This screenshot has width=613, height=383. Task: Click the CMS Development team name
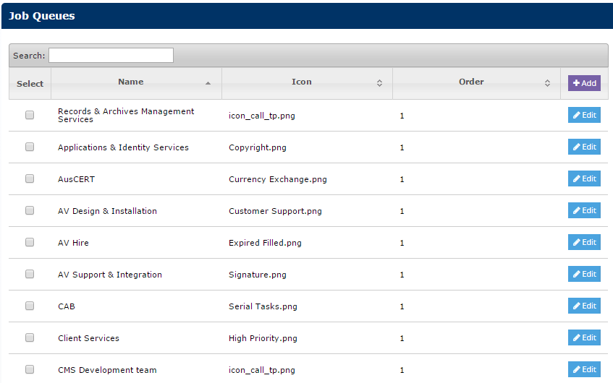tap(107, 370)
